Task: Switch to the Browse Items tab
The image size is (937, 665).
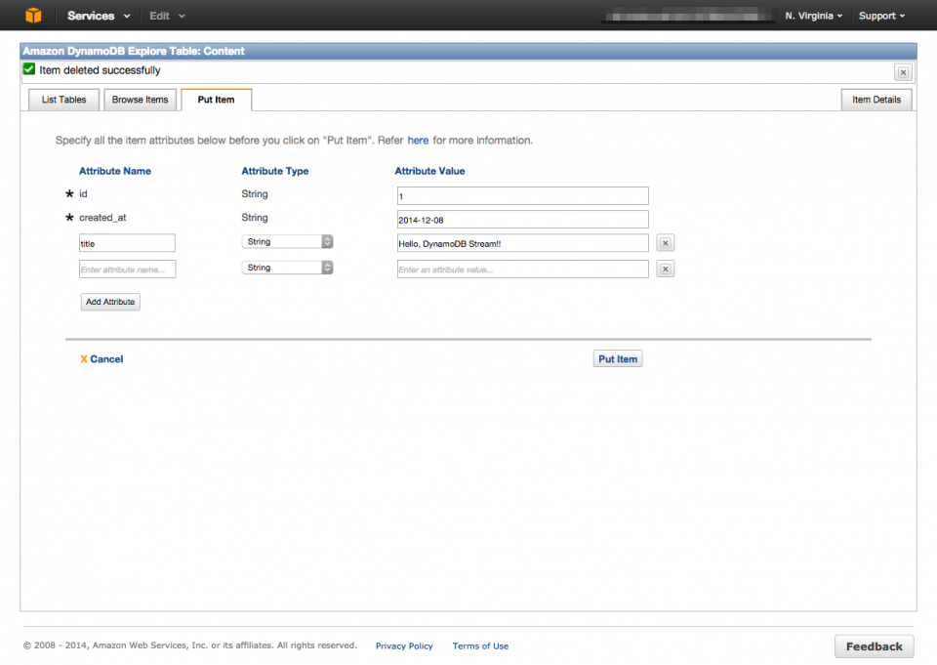Action: pos(140,100)
